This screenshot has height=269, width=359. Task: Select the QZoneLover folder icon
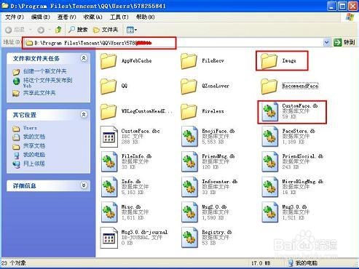pos(189,87)
